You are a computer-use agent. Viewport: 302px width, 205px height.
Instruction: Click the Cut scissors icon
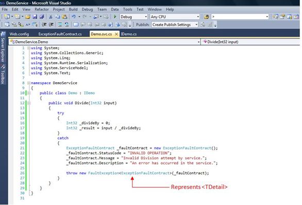(51, 17)
